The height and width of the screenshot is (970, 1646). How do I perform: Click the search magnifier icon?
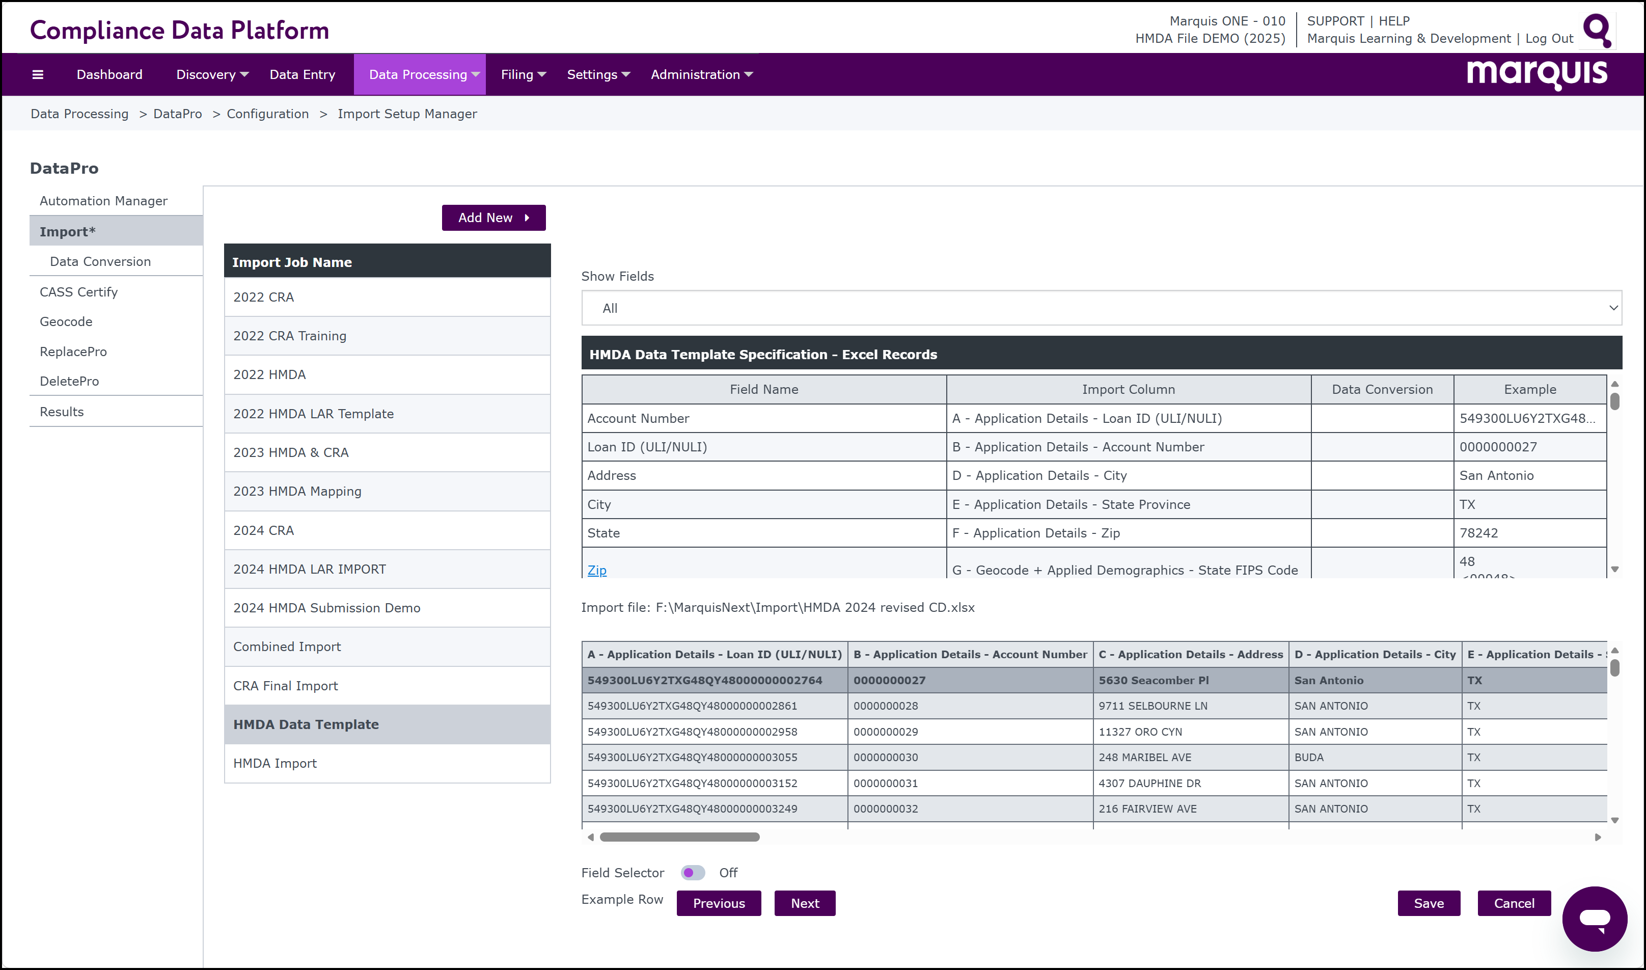1598,31
